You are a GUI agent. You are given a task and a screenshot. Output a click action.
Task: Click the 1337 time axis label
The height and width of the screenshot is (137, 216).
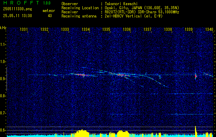(x=147, y=29)
